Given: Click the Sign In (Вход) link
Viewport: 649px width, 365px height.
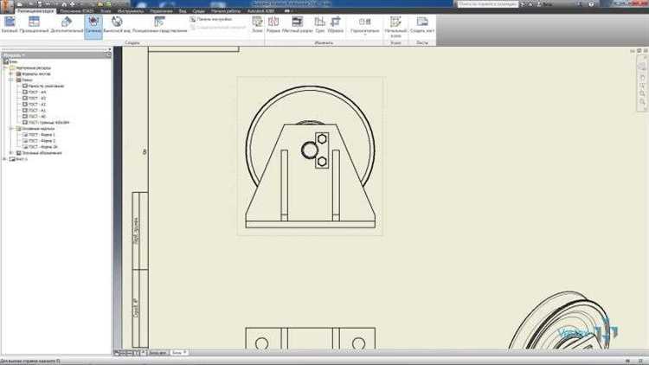Looking at the screenshot, I should 547,4.
